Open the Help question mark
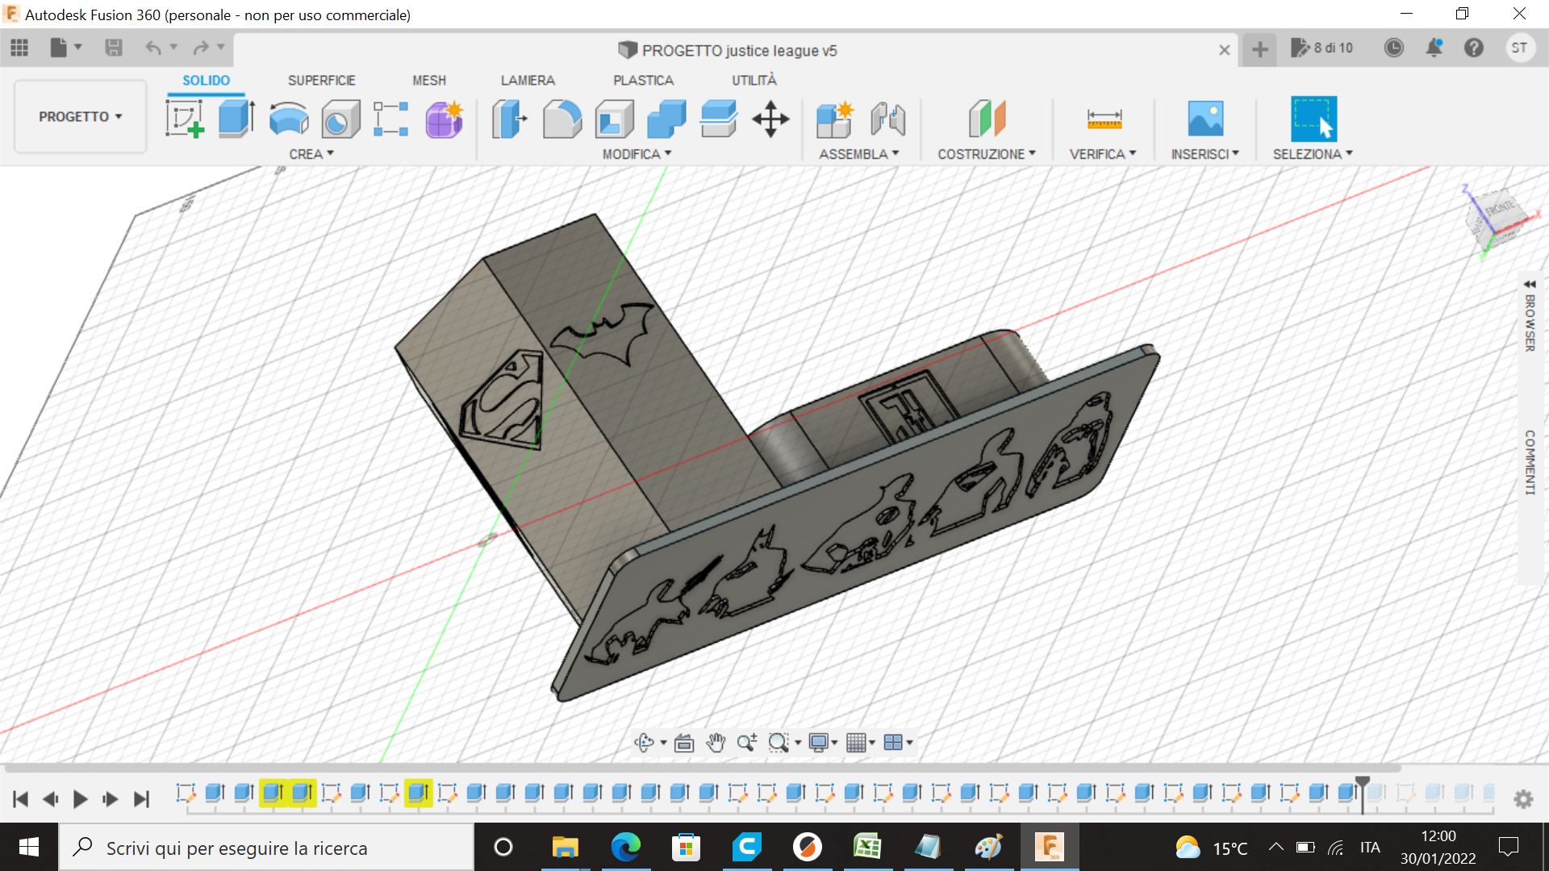Viewport: 1549px width, 871px height. [1474, 48]
